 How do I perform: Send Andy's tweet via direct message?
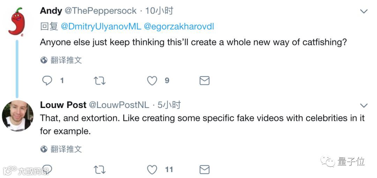204,81
